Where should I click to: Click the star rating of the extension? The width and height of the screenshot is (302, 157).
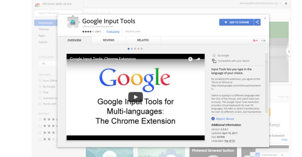88,31
